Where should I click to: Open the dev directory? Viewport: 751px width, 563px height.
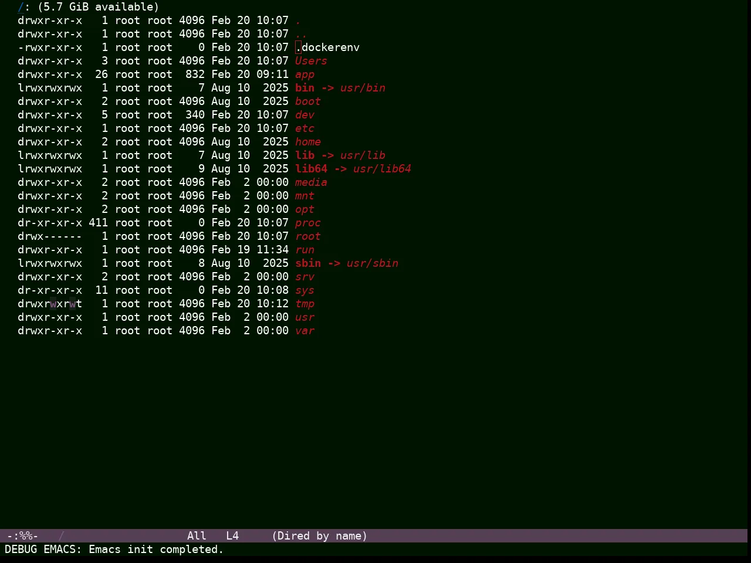click(305, 115)
